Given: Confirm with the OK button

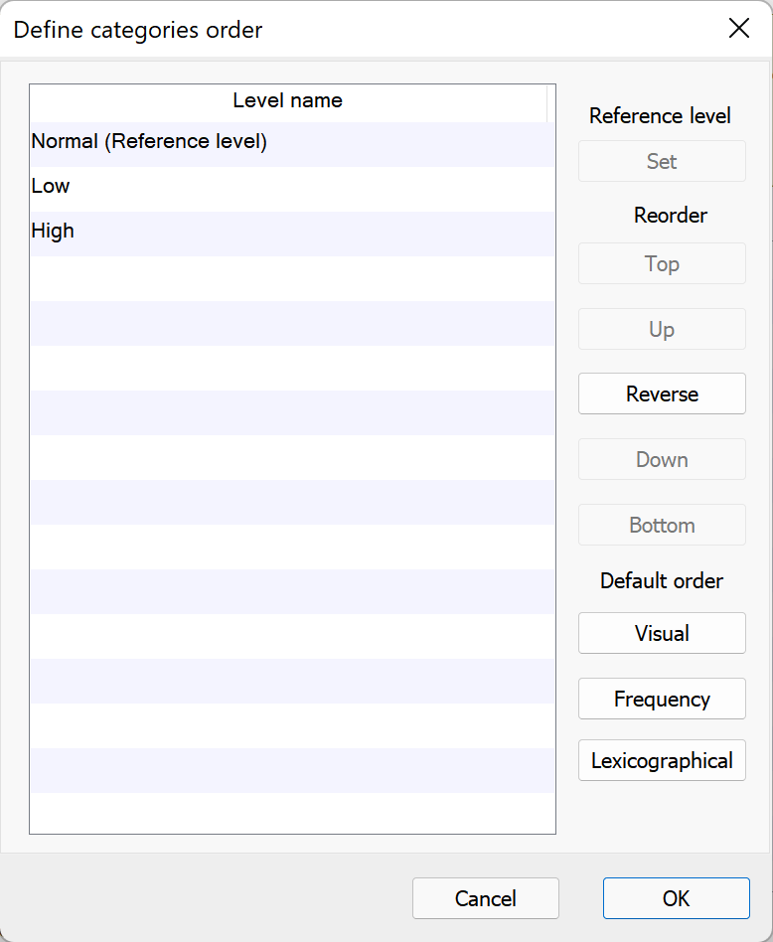Looking at the screenshot, I should (x=676, y=899).
